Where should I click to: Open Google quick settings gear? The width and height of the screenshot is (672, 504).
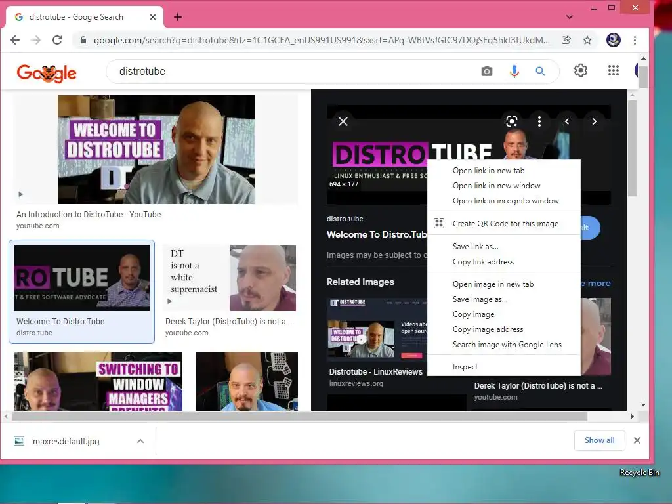pos(580,70)
